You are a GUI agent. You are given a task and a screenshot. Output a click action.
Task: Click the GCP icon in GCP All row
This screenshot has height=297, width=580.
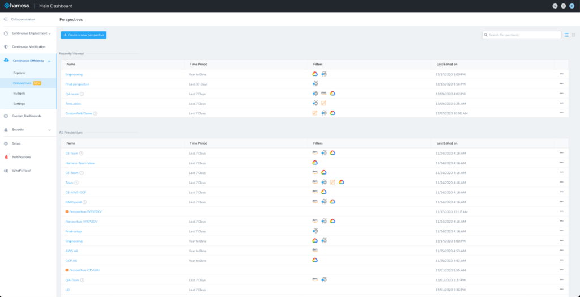315,260
